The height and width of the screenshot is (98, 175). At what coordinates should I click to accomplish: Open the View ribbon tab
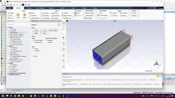click(x=73, y=8)
